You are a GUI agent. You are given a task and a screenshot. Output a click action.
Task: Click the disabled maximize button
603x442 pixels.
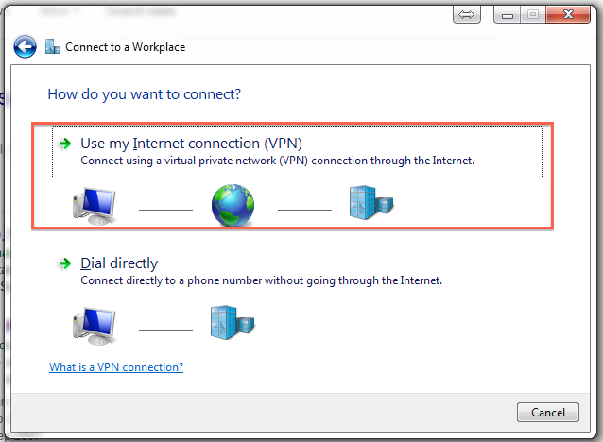click(x=533, y=15)
